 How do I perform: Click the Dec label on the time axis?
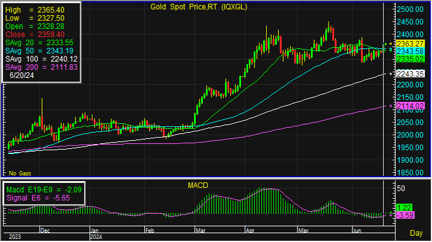click(x=45, y=231)
